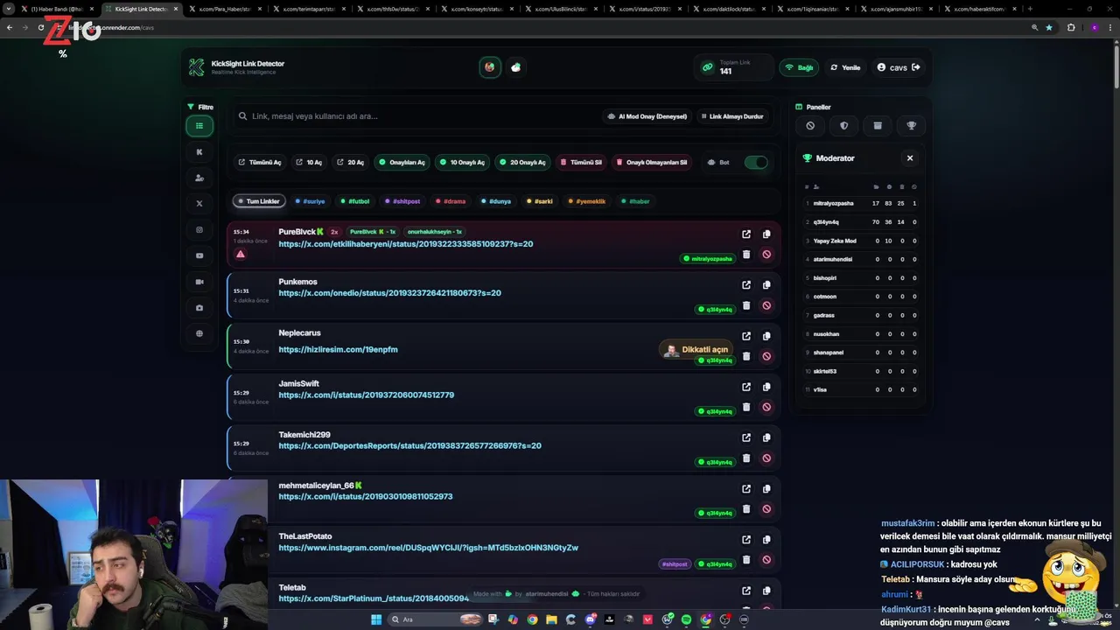This screenshot has height=630, width=1120.
Task: Open Punkemos link externally
Action: point(746,284)
